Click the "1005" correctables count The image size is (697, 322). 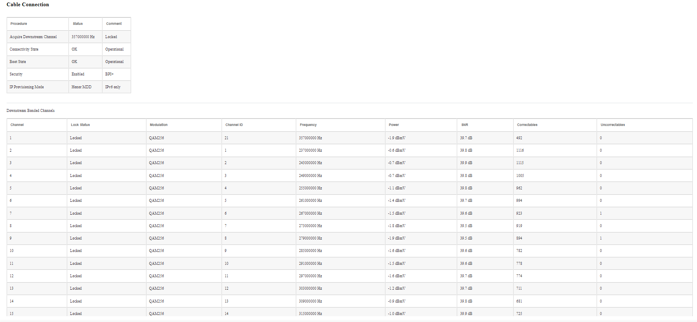520,176
